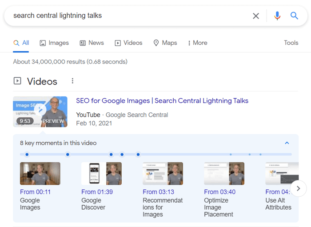This screenshot has width=311, height=227.
Task: Open the Google Images key moment thumbnail
Action: tap(40, 173)
